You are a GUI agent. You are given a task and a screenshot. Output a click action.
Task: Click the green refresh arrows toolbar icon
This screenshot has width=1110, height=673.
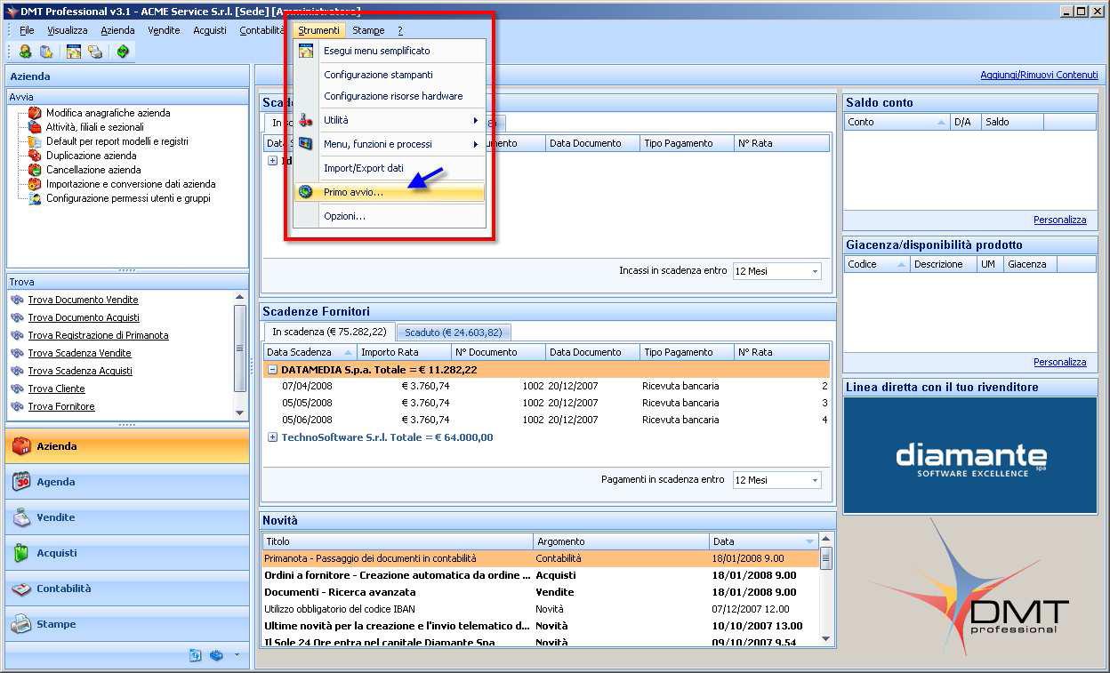pyautogui.click(x=123, y=52)
